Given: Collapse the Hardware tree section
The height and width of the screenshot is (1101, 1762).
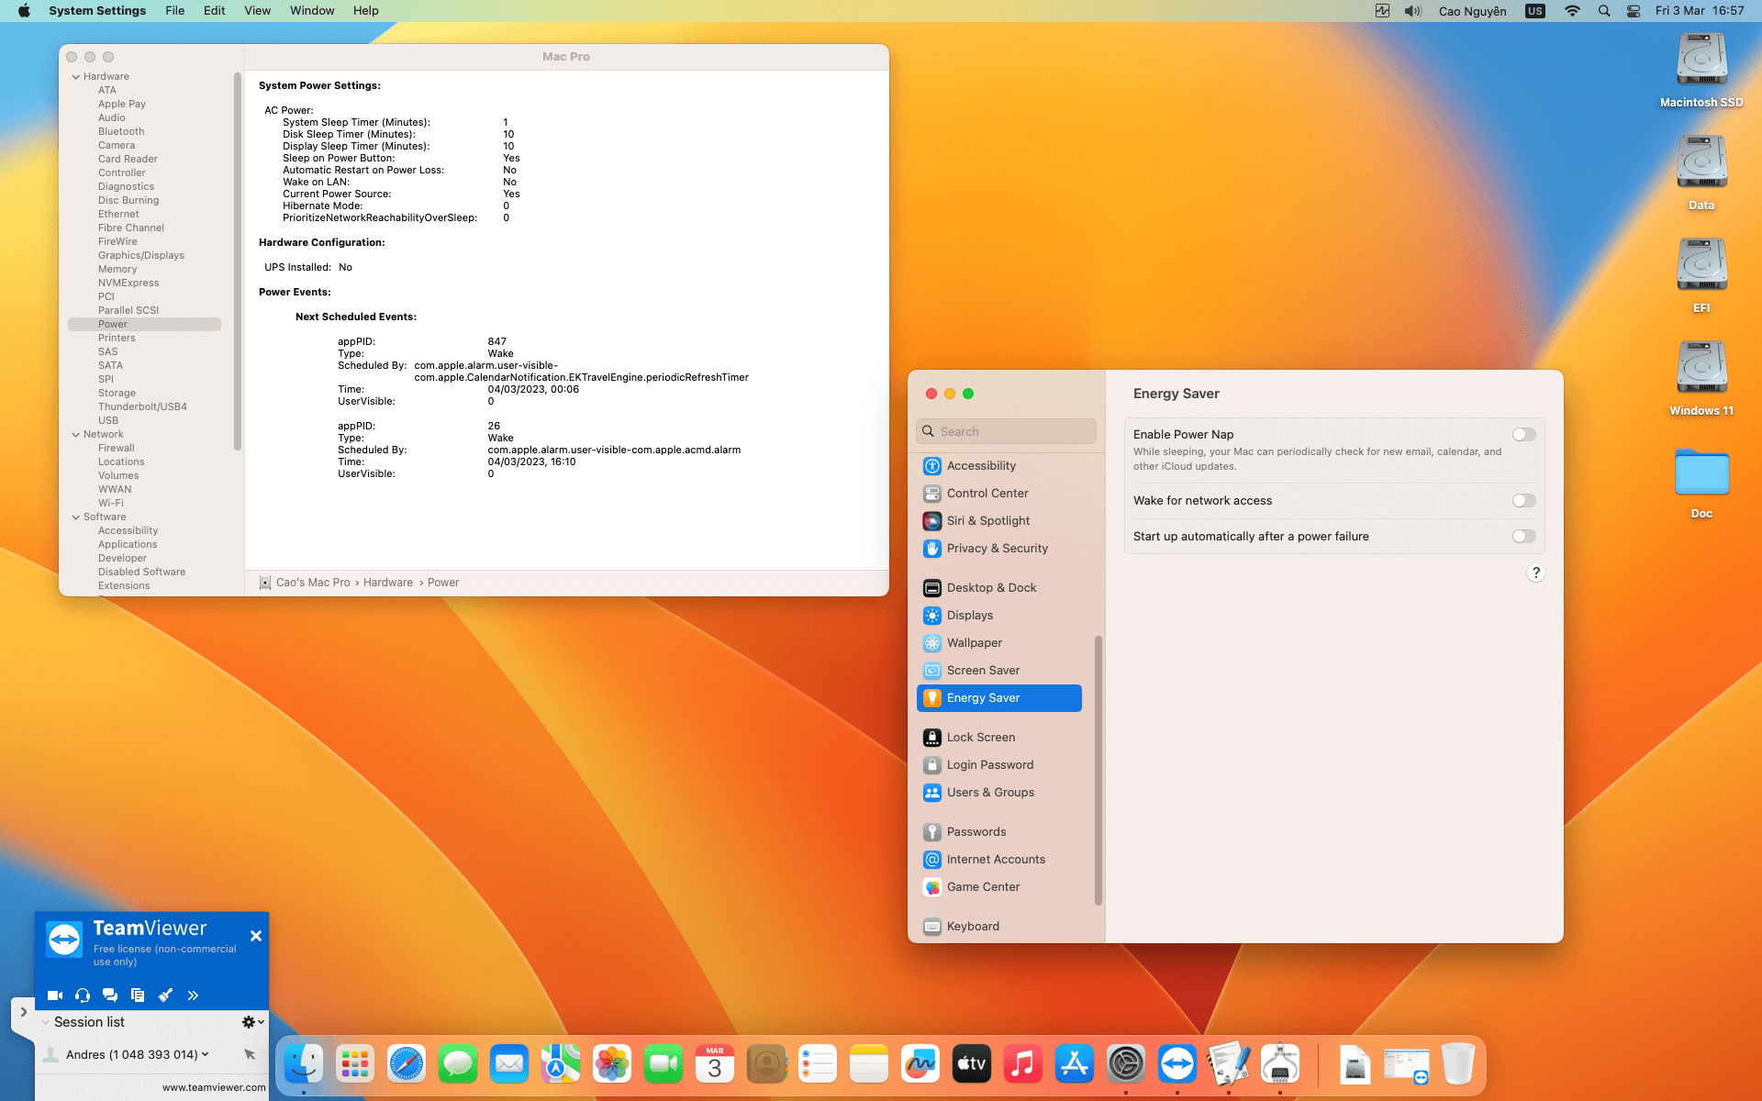Looking at the screenshot, I should [76, 77].
